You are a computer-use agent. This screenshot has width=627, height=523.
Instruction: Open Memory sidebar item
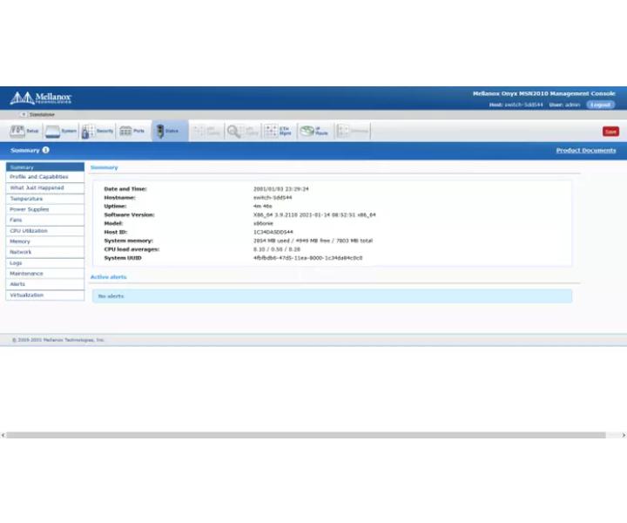point(44,241)
